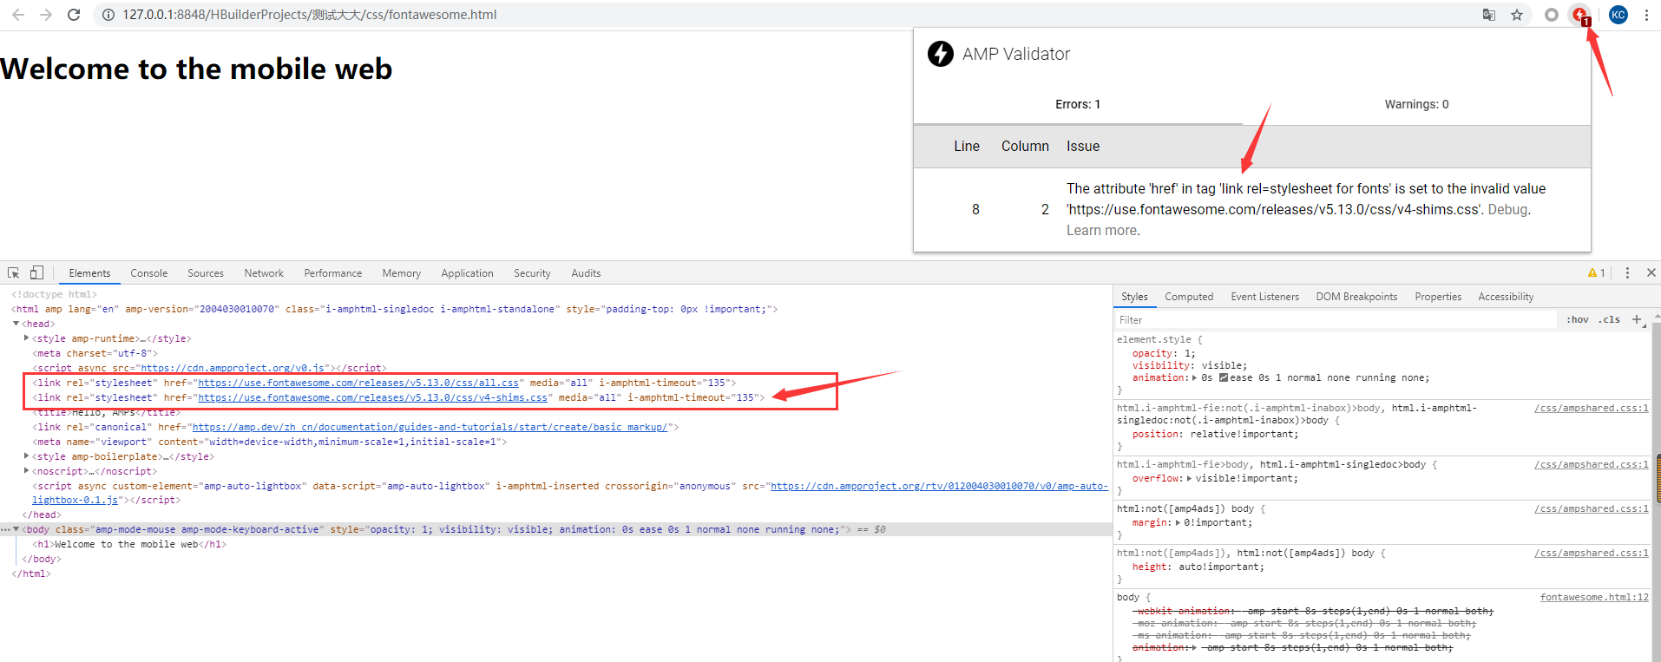Switch to the Performance tab
Image resolution: width=1661 pixels, height=662 pixels.
pyautogui.click(x=333, y=273)
